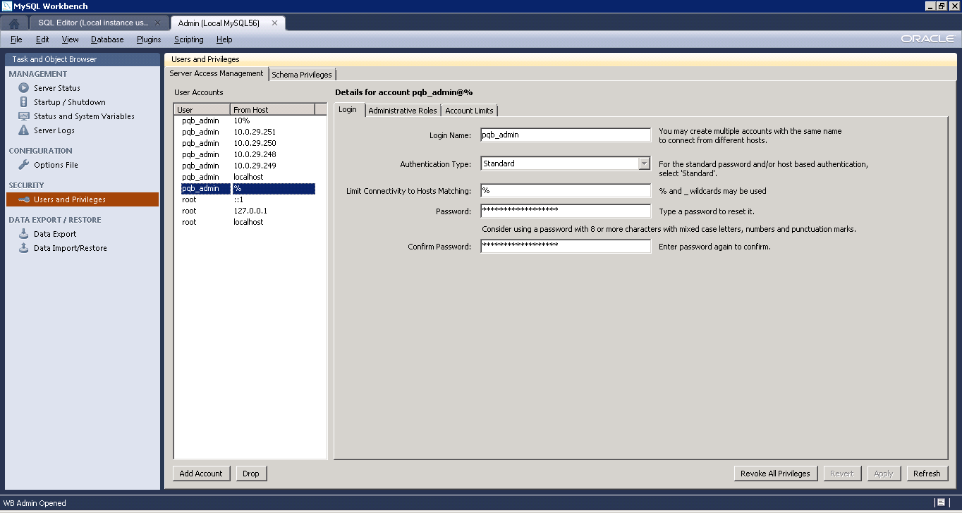Select the Server Access Management tab

click(217, 73)
